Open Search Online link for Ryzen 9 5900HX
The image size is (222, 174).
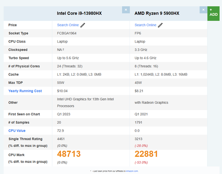click(145, 25)
